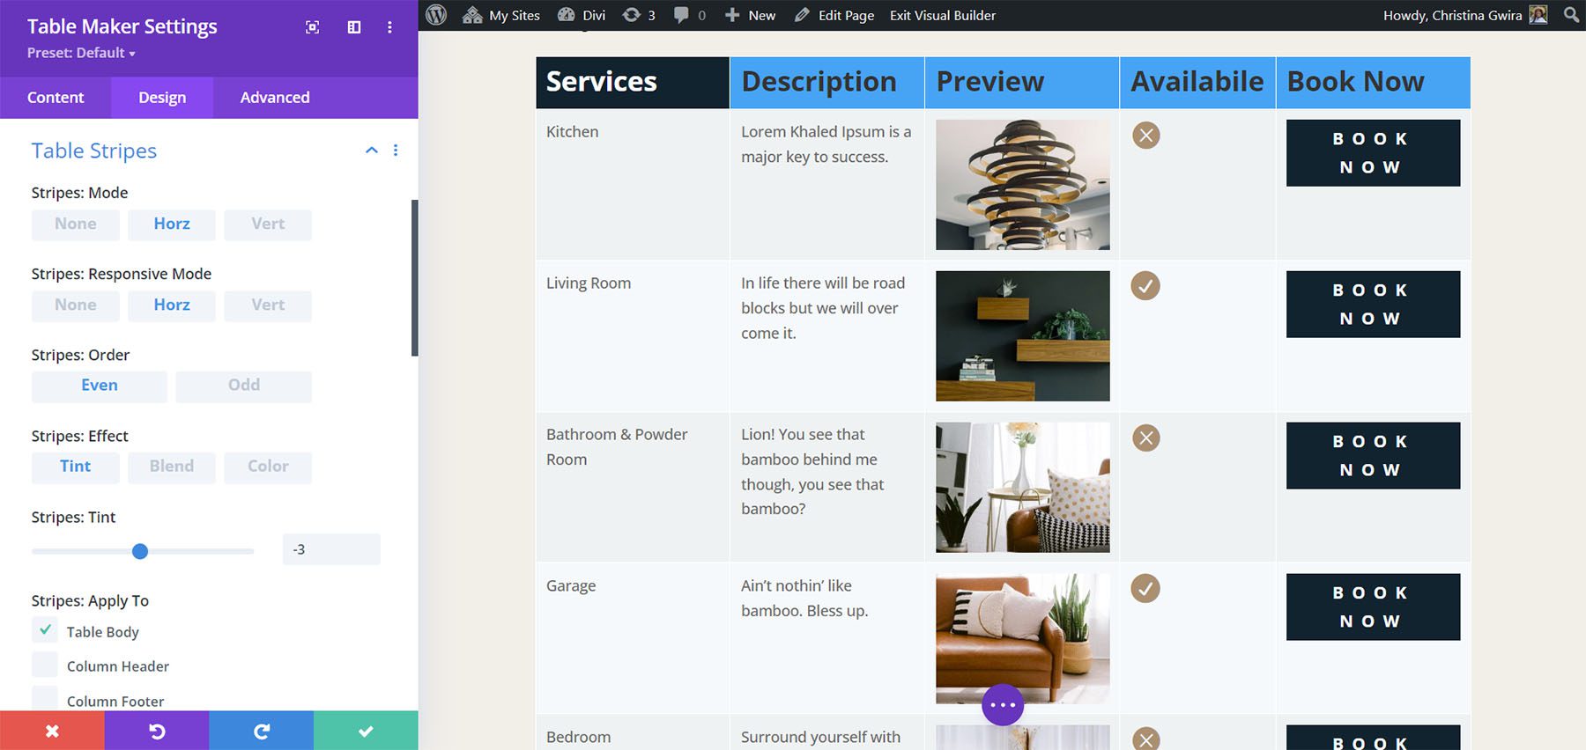The height and width of the screenshot is (750, 1586).
Task: Switch to the Content tab
Action: click(56, 98)
